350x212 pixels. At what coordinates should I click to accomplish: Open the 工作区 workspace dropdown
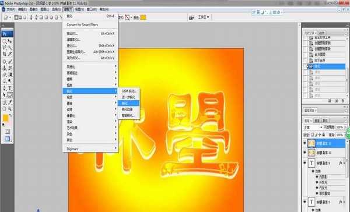204,17
